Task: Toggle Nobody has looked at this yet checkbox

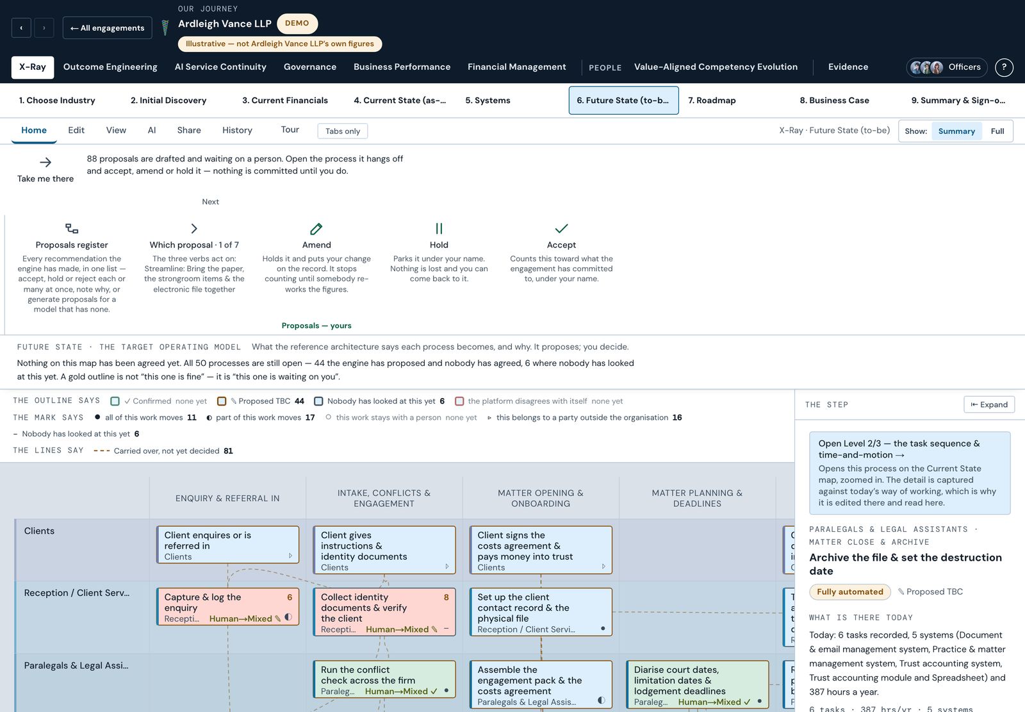Action: tap(318, 401)
